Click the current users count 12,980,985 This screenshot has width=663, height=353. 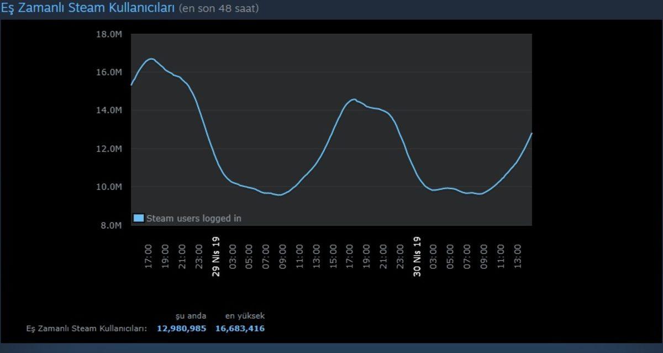coord(183,328)
